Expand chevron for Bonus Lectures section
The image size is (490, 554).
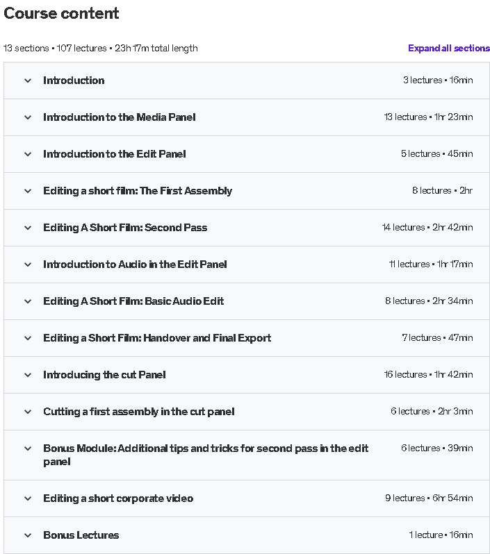click(28, 535)
